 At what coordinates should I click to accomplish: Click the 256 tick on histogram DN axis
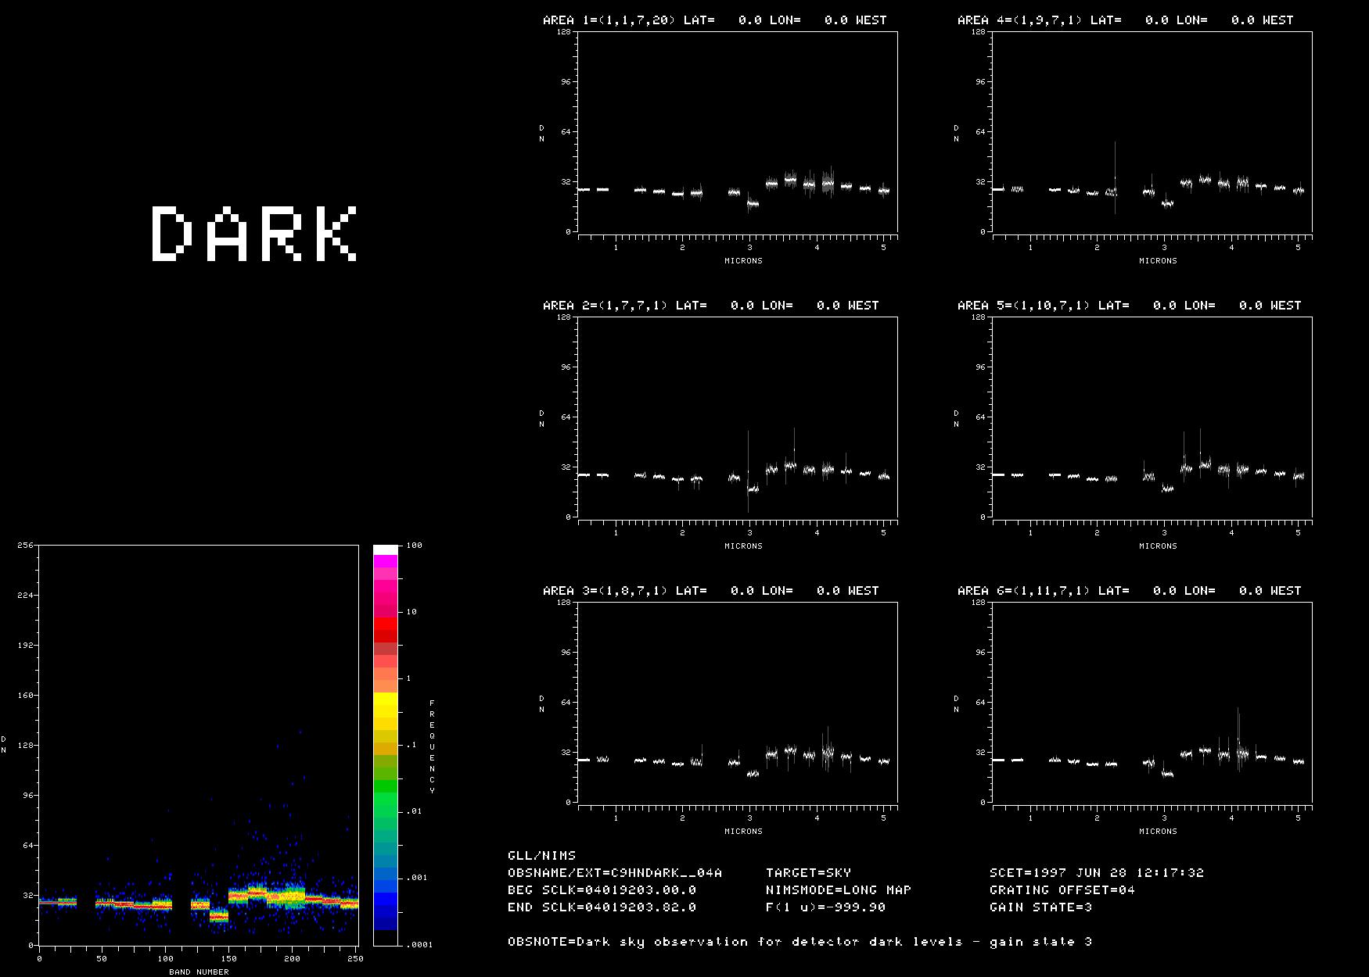(x=25, y=546)
